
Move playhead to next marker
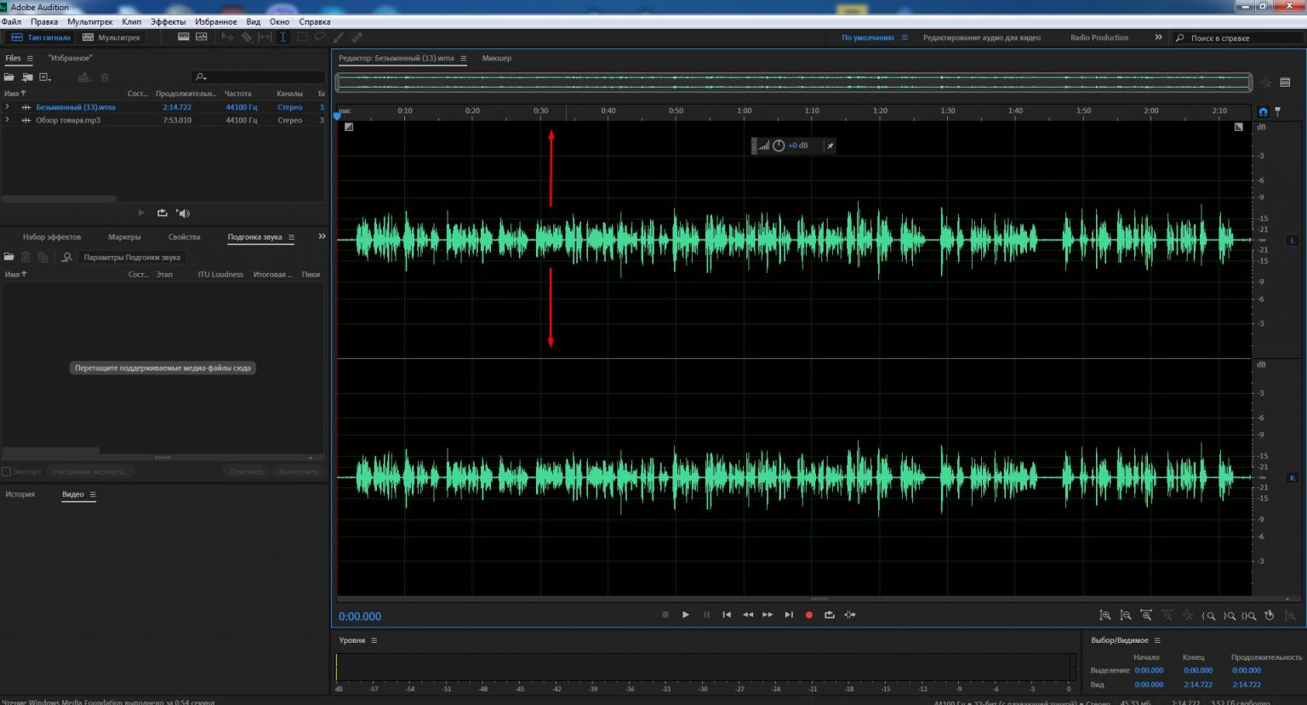tap(789, 615)
